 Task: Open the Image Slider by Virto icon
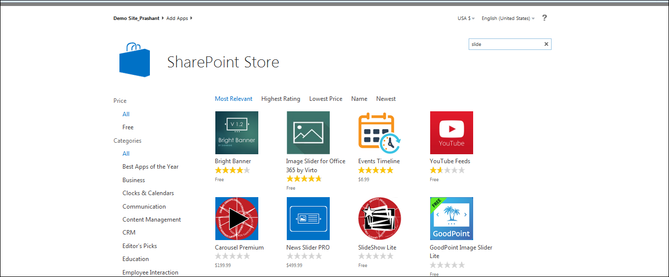tap(308, 133)
